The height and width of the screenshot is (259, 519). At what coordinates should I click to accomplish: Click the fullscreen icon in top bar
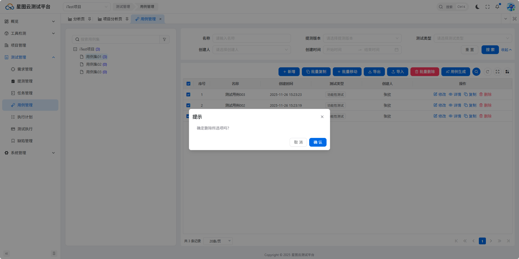click(488, 7)
